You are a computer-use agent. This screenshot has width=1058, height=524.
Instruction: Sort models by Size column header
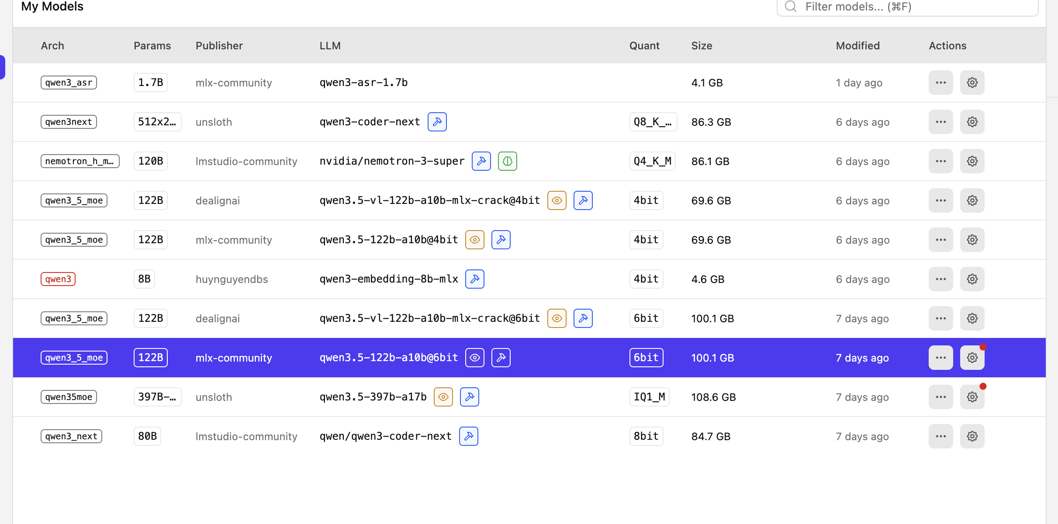coord(702,46)
